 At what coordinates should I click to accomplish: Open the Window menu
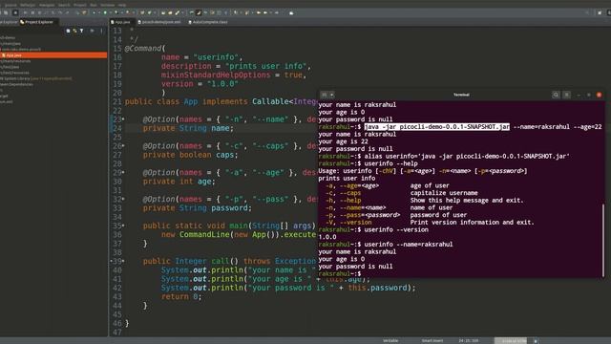pos(108,5)
